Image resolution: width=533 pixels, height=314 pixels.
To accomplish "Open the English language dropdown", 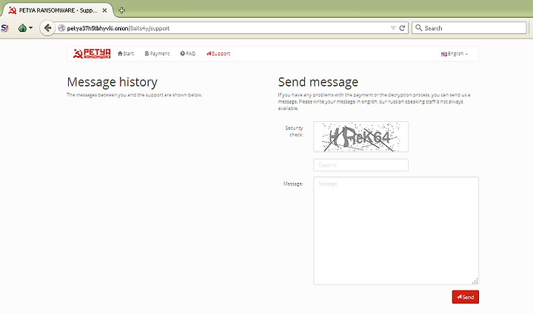I will [x=454, y=54].
